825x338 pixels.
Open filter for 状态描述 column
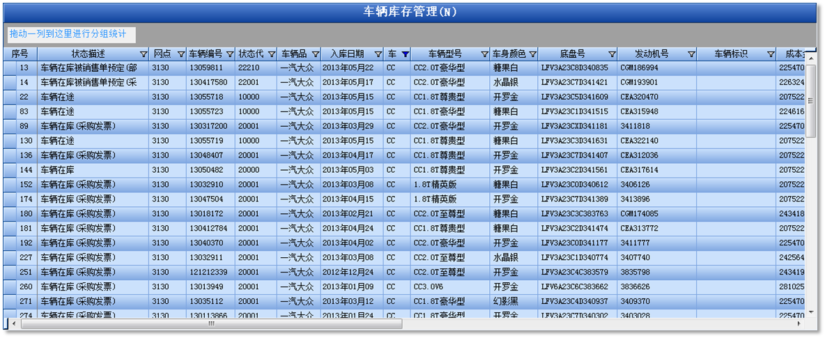144,54
